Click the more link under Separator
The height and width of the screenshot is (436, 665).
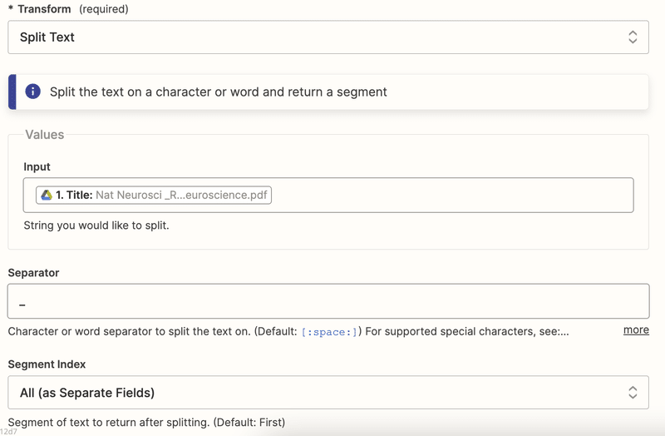[x=636, y=329]
